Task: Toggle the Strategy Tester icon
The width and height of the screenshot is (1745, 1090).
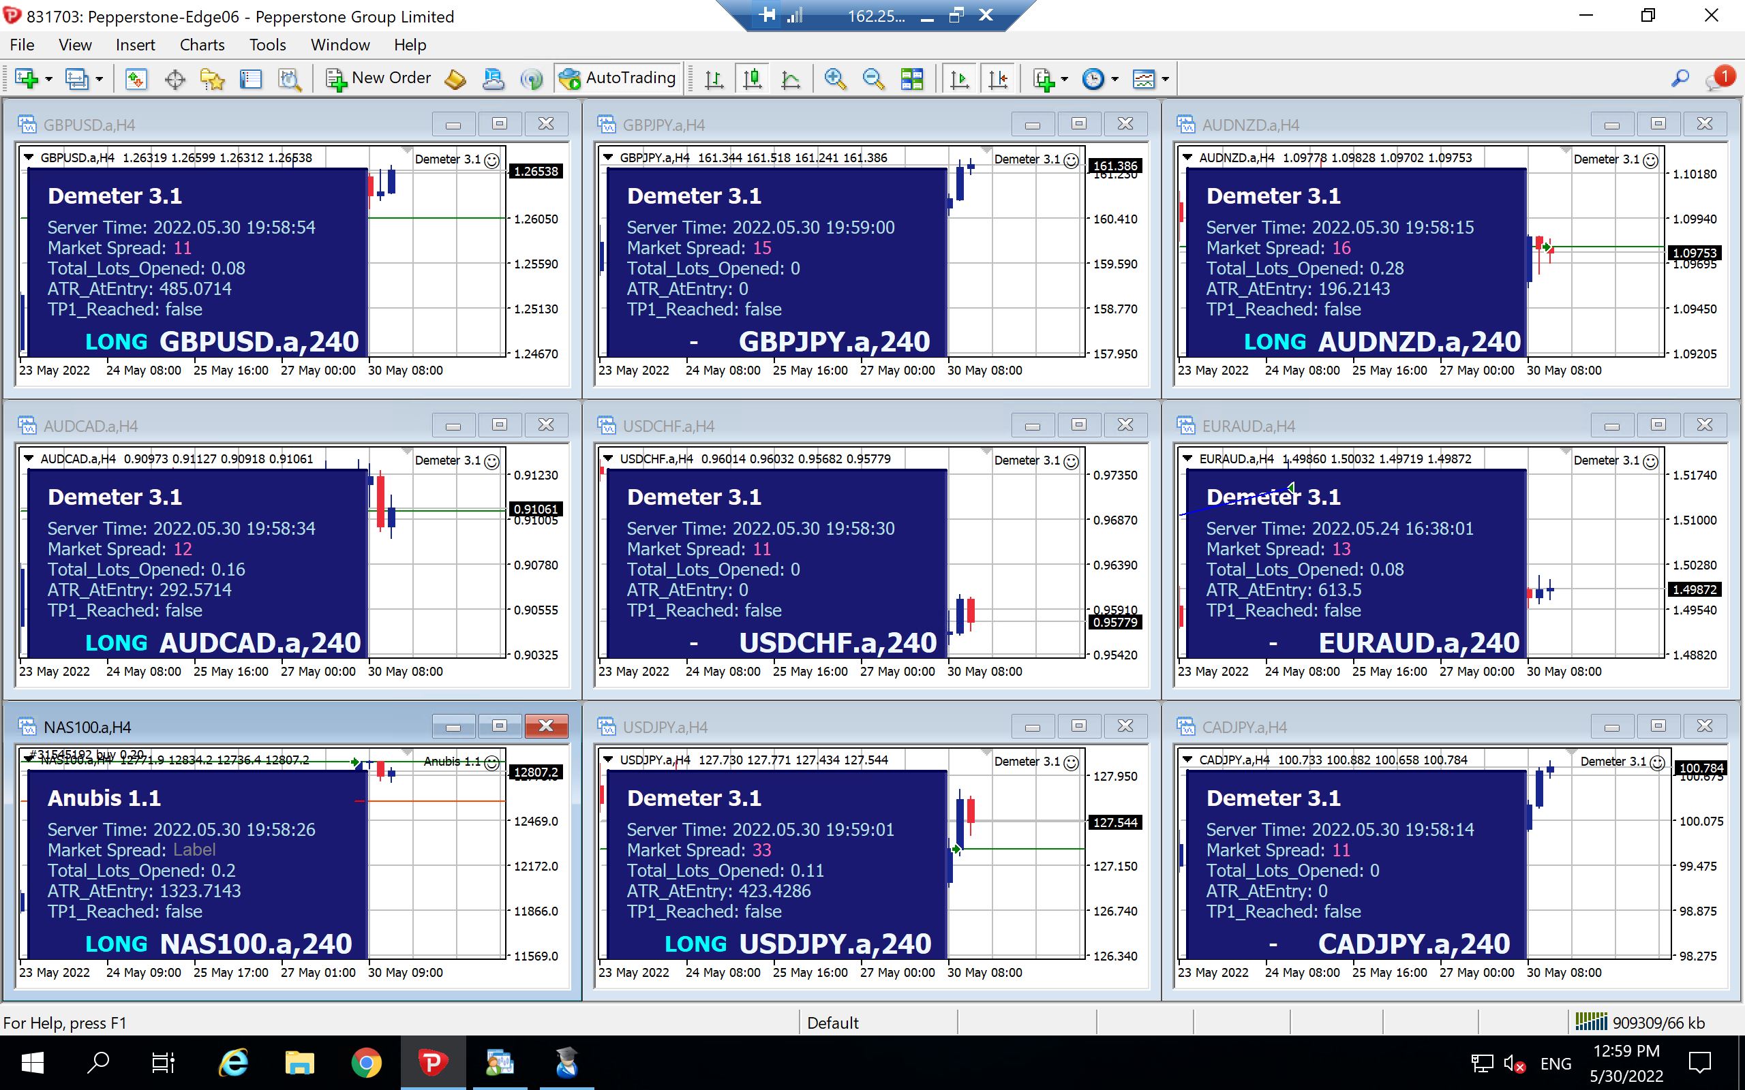Action: click(x=290, y=78)
